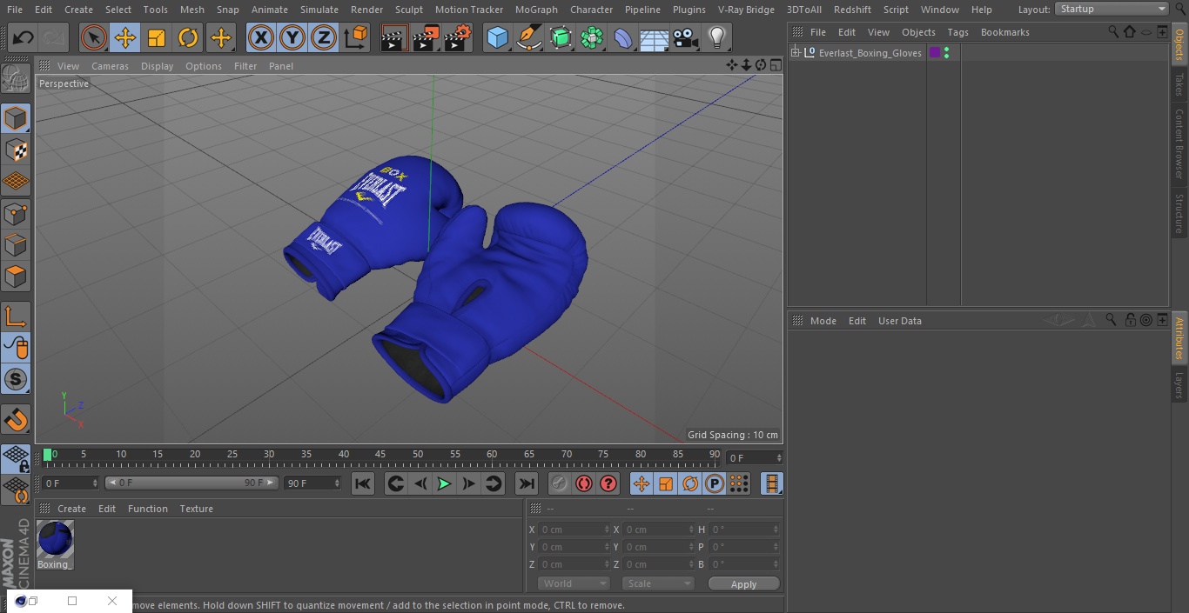This screenshot has height=613, width=1189.
Task: Add a Subdivision Surface generator
Action: pos(561,37)
